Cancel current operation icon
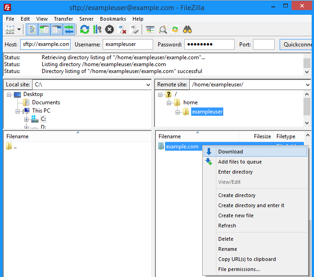This screenshot has width=314, height=277. click(110, 29)
